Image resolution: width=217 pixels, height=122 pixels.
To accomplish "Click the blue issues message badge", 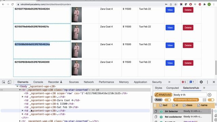I will pos(192,82).
